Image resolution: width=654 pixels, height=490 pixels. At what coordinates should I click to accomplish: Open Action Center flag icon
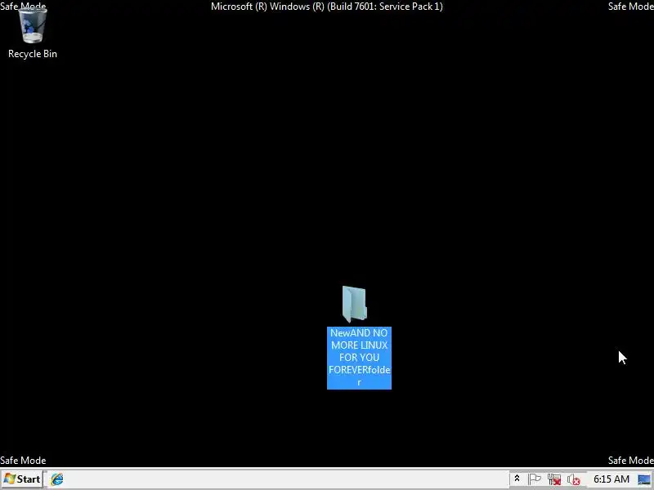[x=535, y=479]
